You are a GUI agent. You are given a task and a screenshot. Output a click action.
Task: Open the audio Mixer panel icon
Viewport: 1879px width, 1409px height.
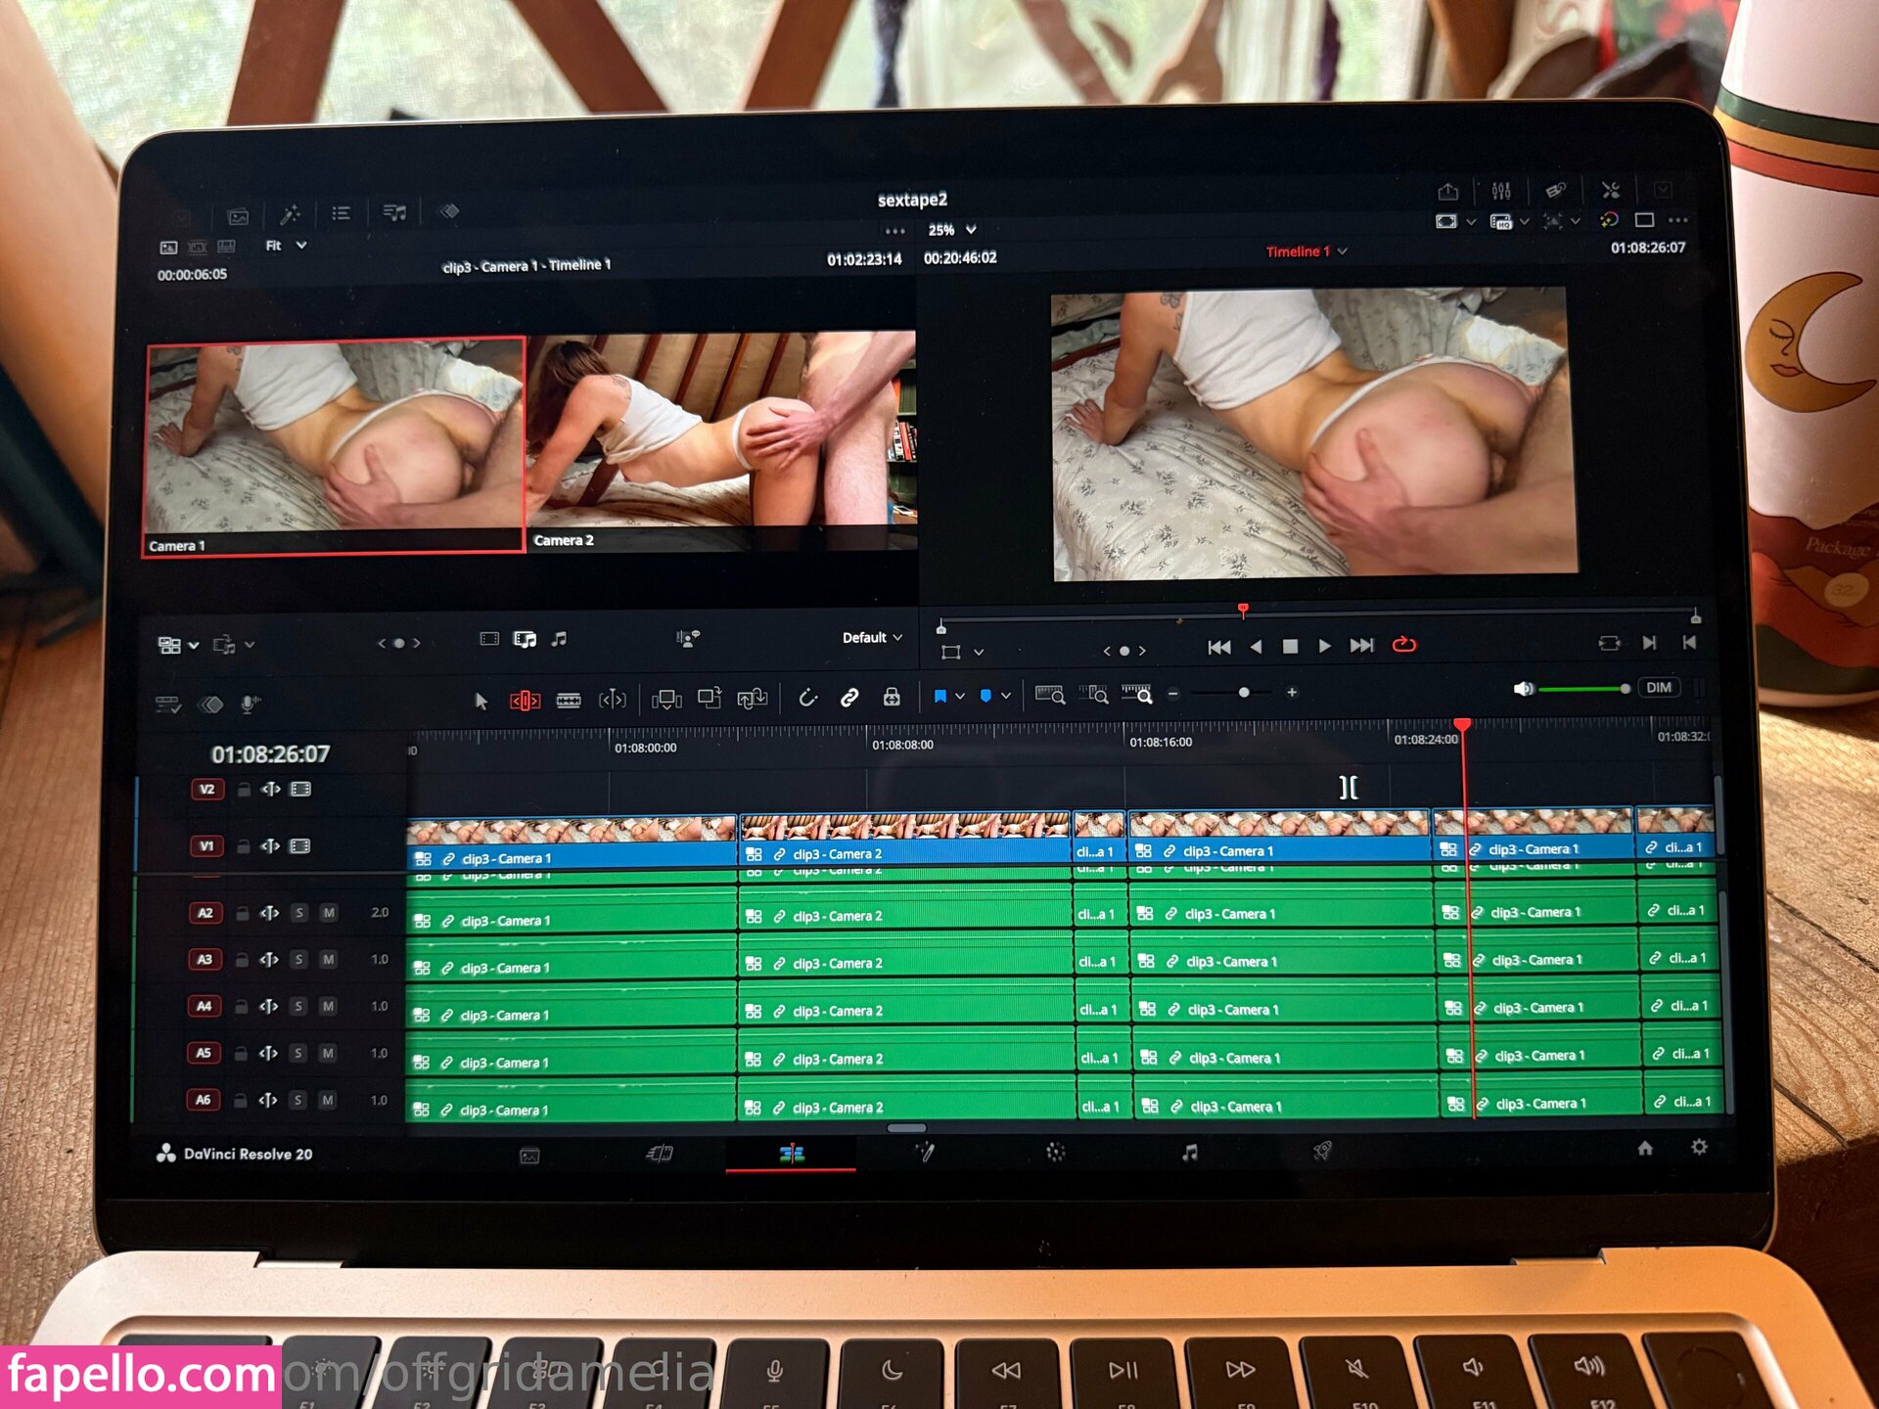click(1501, 191)
